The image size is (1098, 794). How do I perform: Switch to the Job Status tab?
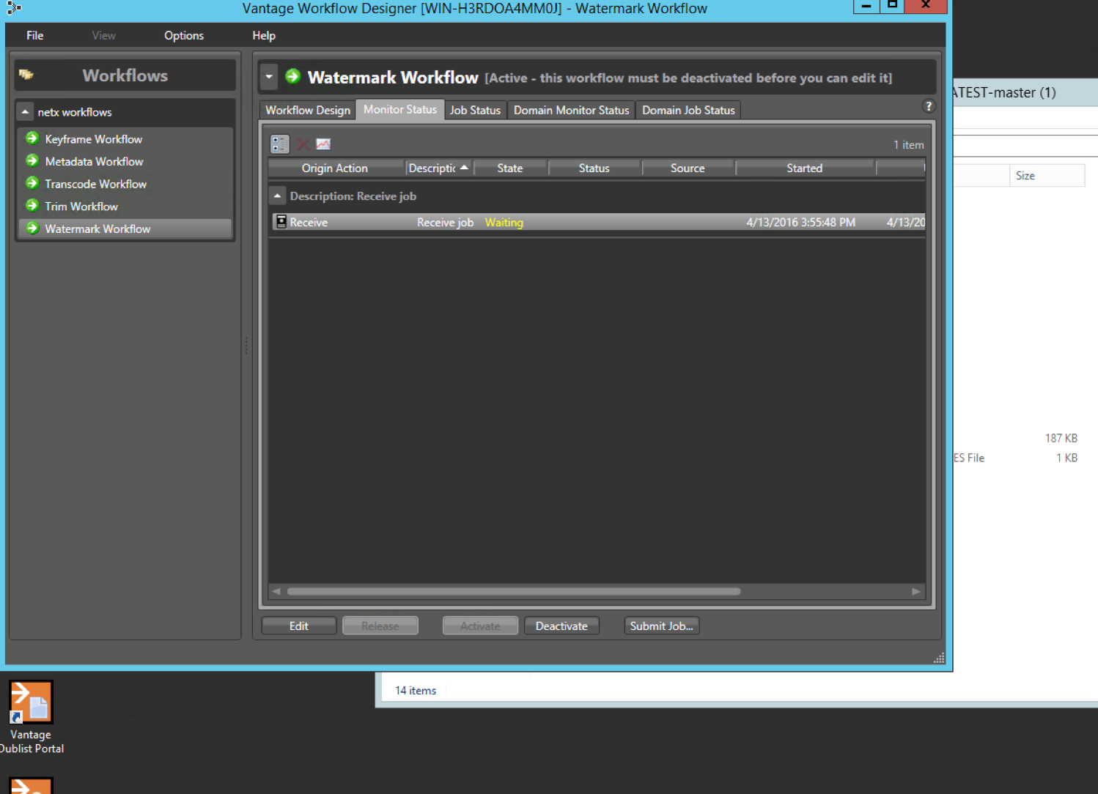click(x=475, y=110)
